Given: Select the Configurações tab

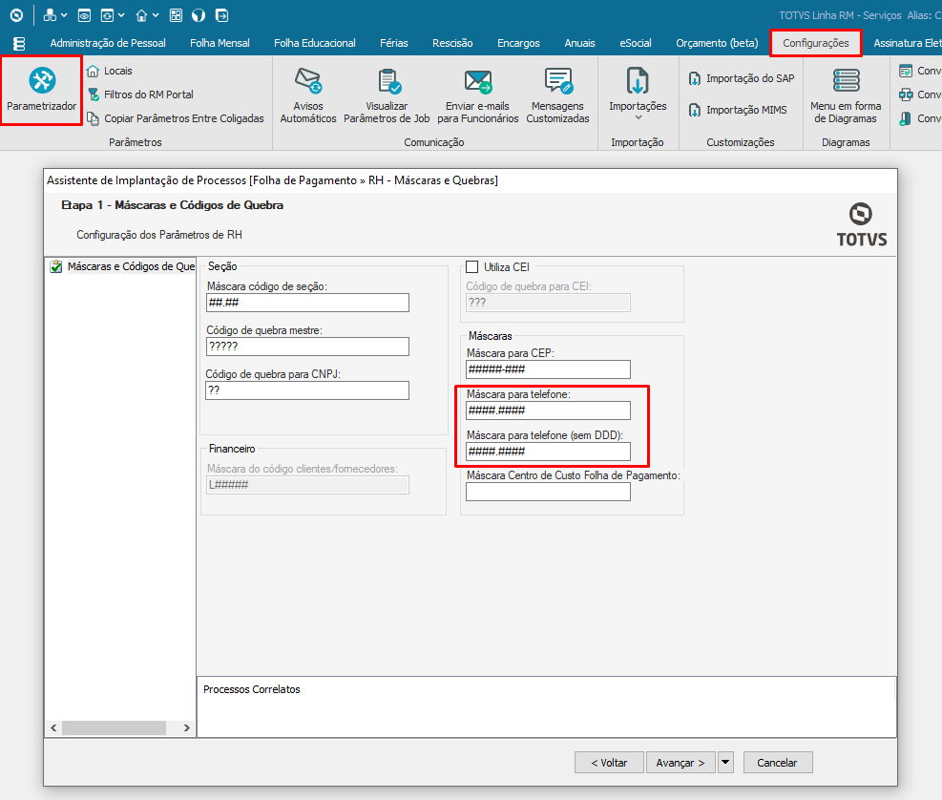Looking at the screenshot, I should click(816, 43).
